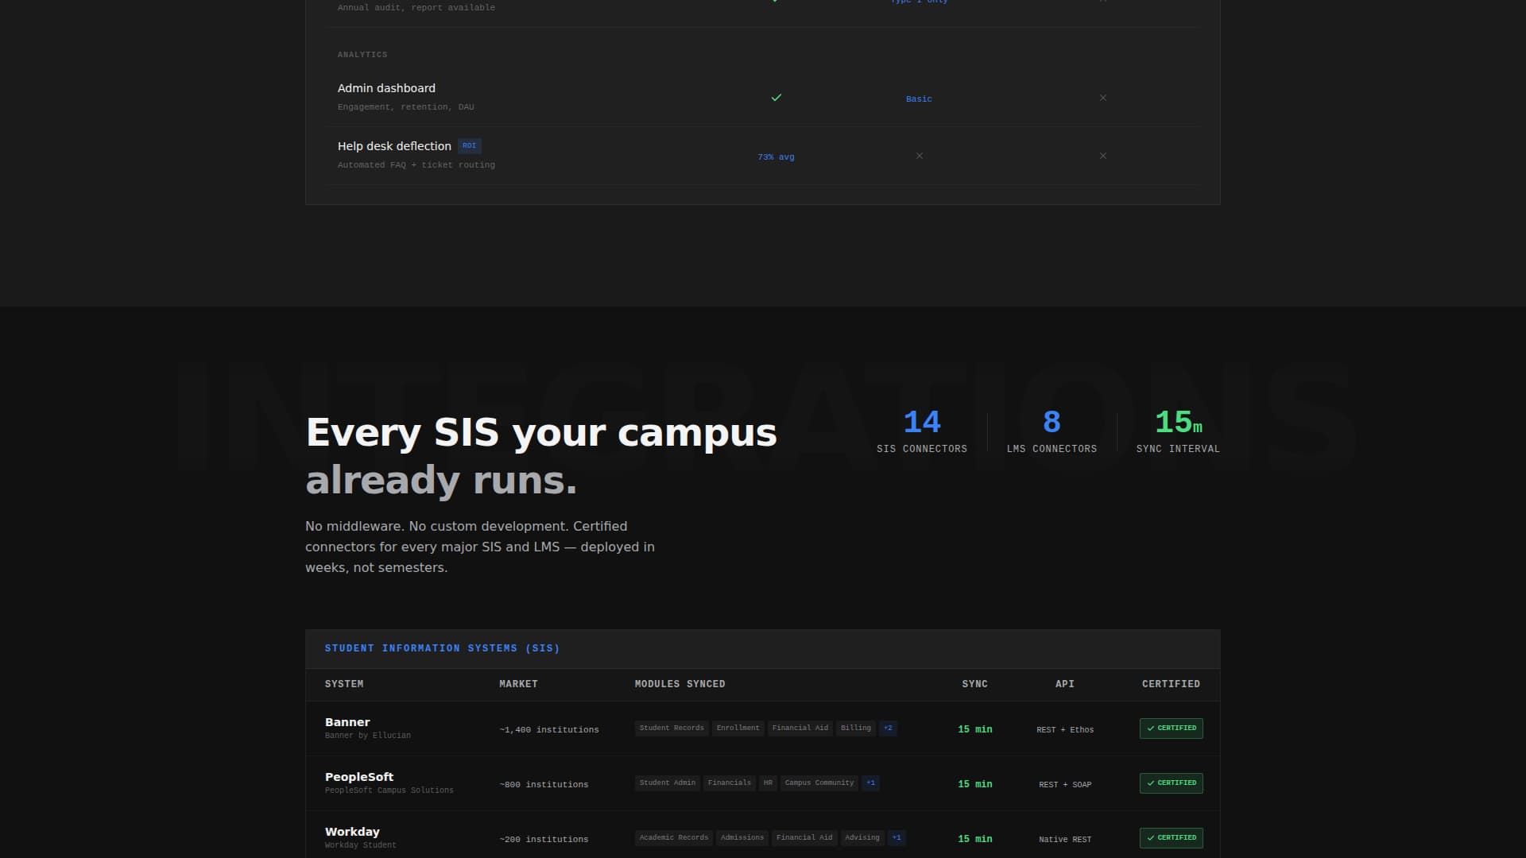Click the ROI badge next to Help desk deflection
Viewport: 1526px width, 858px height.
pyautogui.click(x=470, y=145)
